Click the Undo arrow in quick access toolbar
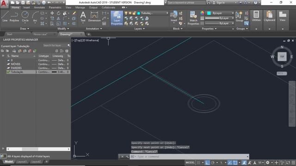 tap(49, 3)
